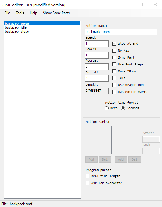Minimize the OMF editor window
The width and height of the screenshot is (162, 207).
click(128, 5)
